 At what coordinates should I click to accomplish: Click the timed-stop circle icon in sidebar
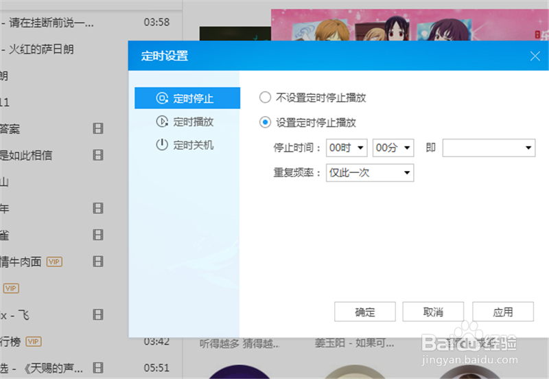click(162, 98)
